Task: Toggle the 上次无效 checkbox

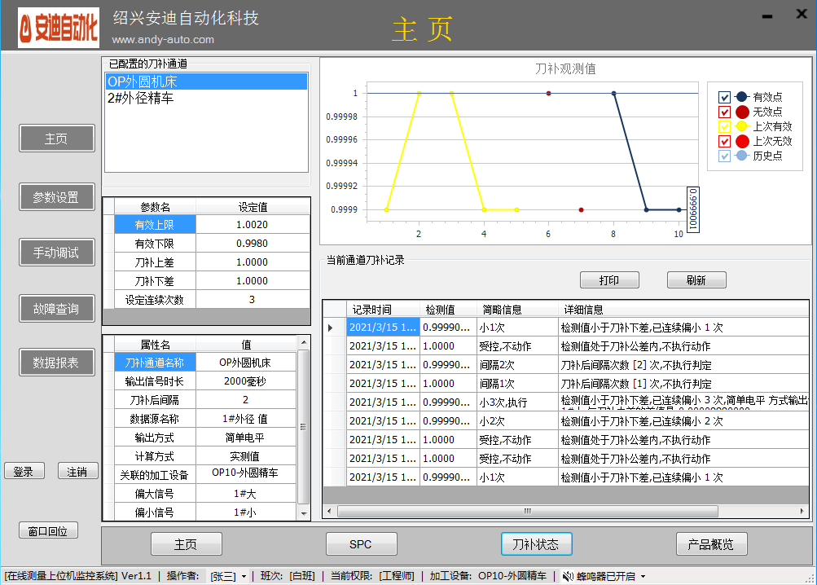Action: coord(724,141)
